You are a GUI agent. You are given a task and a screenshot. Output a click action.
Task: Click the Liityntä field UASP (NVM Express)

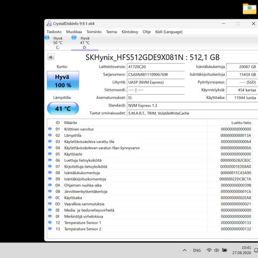(156, 82)
